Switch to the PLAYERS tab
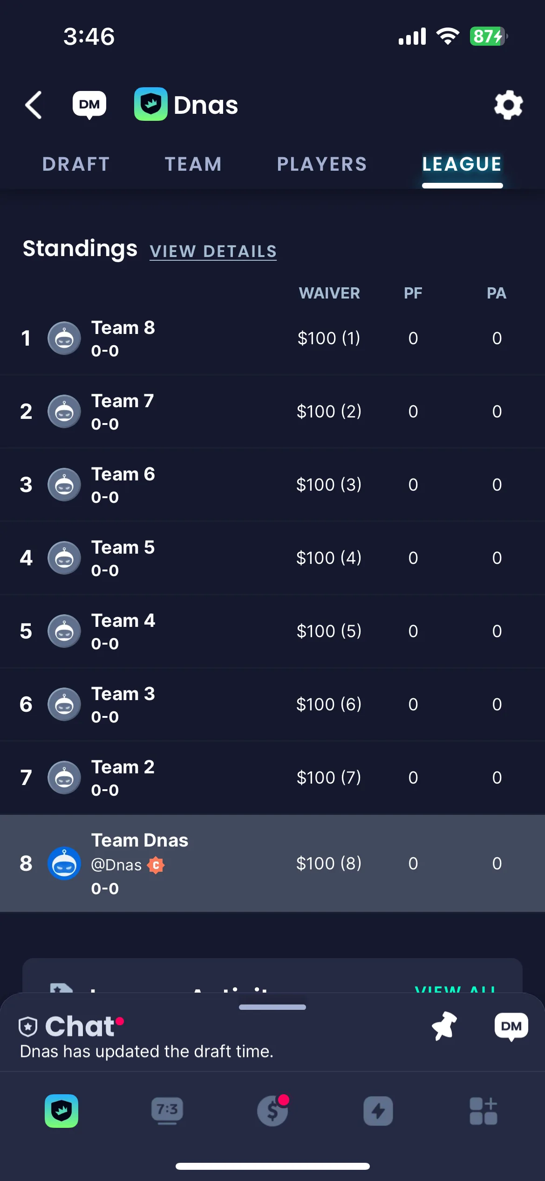The image size is (545, 1181). tap(322, 164)
